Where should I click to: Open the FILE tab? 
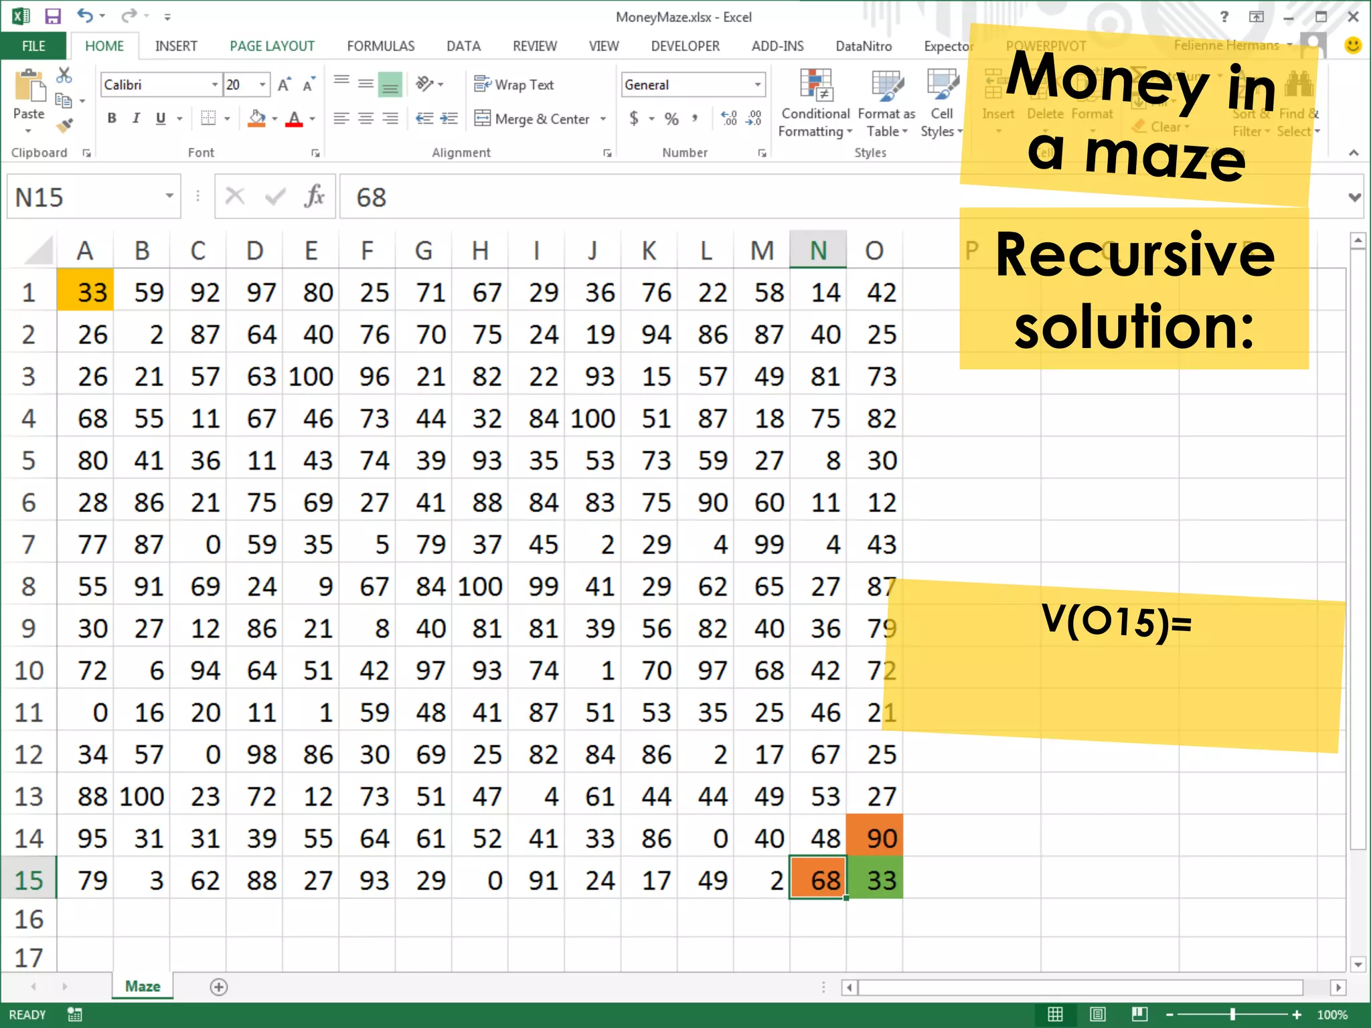33,46
